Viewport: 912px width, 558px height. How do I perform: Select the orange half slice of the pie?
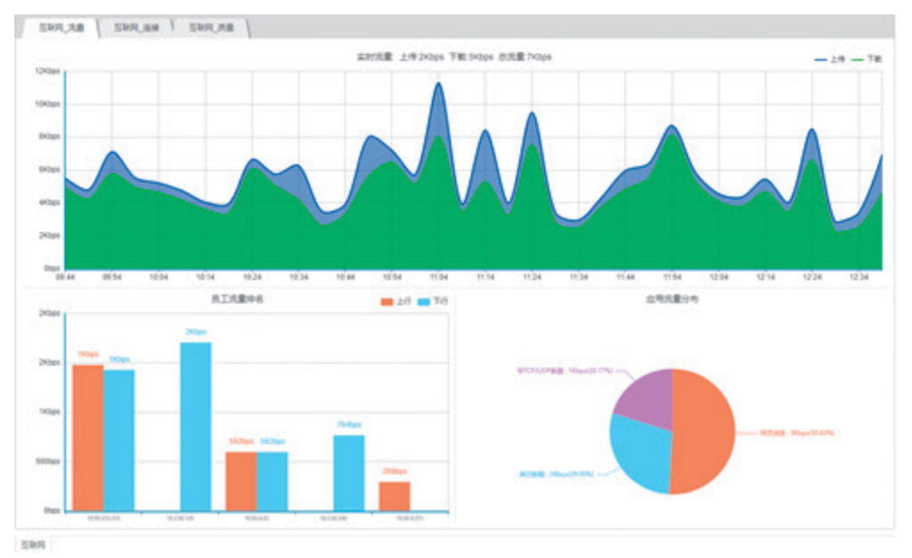point(703,431)
